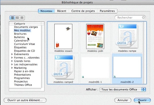The height and width of the screenshot is (105, 154).
Task: Clear the Rechercher search field
Action: point(143,17)
